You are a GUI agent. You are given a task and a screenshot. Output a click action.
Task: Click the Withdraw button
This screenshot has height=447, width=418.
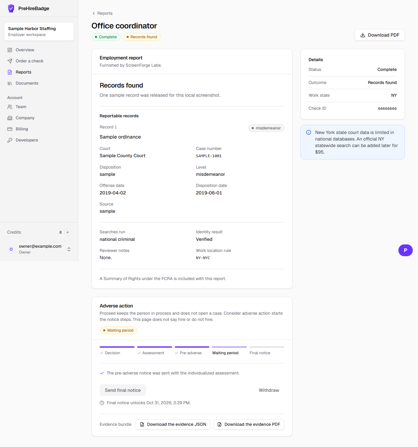269,390
